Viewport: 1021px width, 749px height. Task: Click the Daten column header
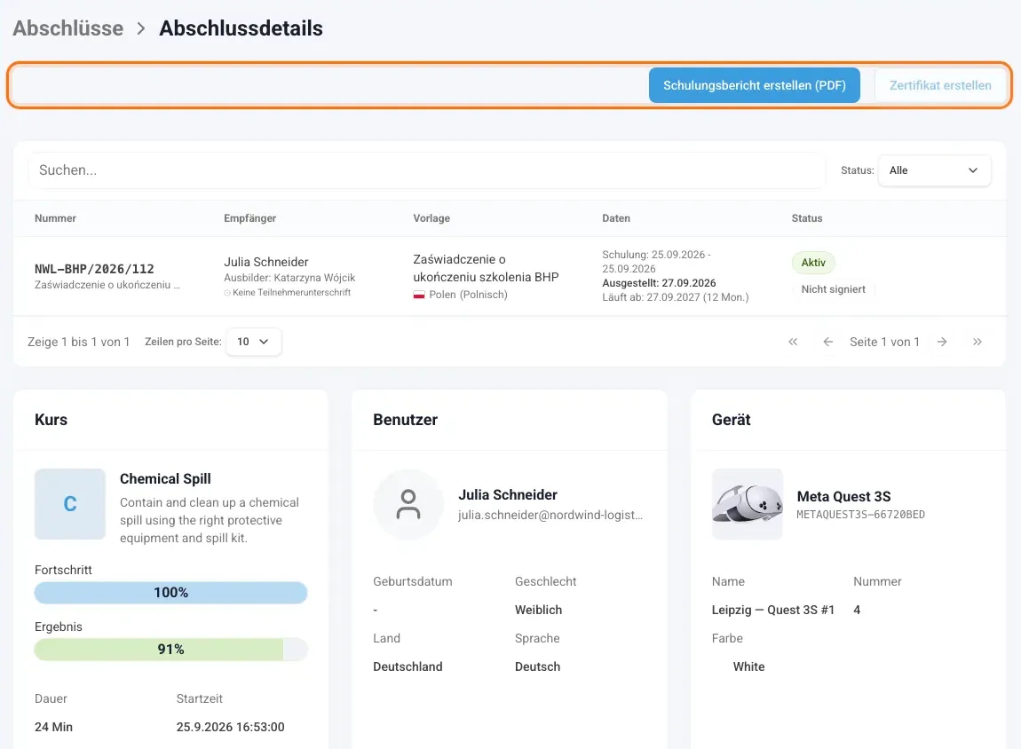[x=616, y=218]
